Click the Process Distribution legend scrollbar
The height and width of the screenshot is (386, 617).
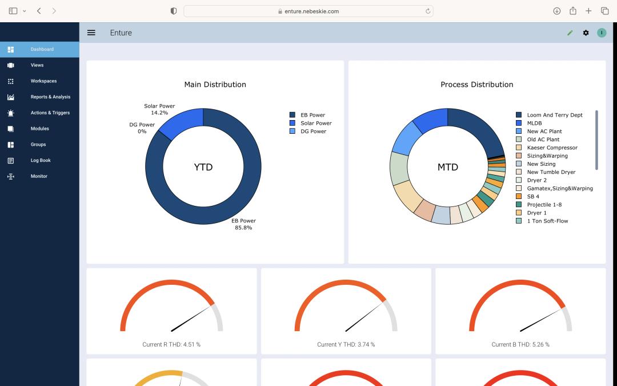pos(596,140)
